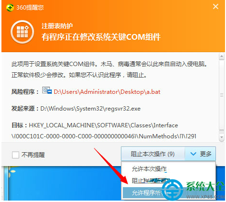Select the 阻止程序所有操作 menu entry
Screen dimensions: 226x202
point(151,180)
